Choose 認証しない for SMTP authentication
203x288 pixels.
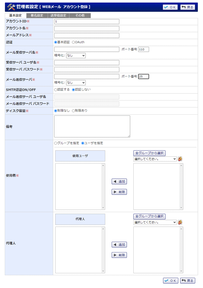pos(73,90)
